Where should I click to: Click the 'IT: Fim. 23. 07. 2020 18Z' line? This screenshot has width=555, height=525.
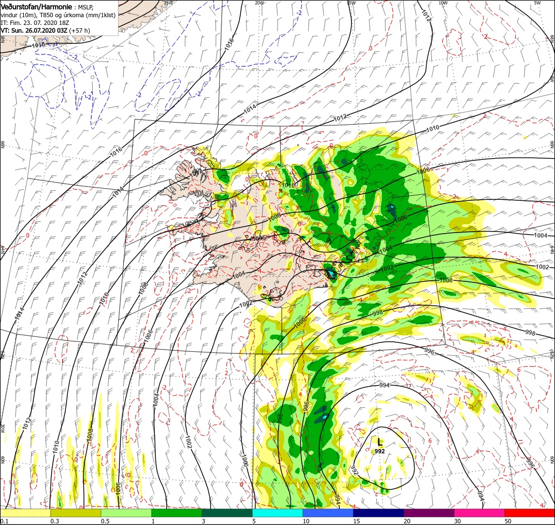34,23
